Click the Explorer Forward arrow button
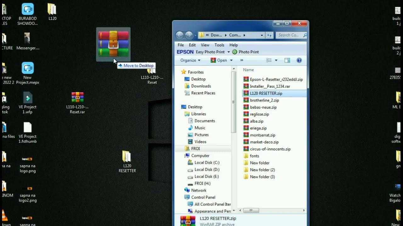Image resolution: width=403 pixels, height=226 pixels. (x=189, y=35)
